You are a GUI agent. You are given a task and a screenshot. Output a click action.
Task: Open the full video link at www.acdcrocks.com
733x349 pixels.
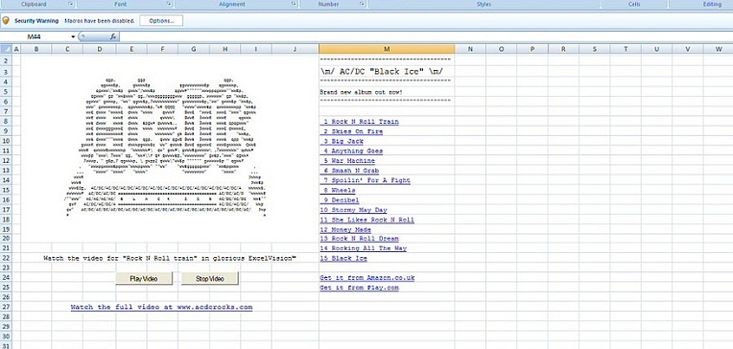[x=162, y=307]
